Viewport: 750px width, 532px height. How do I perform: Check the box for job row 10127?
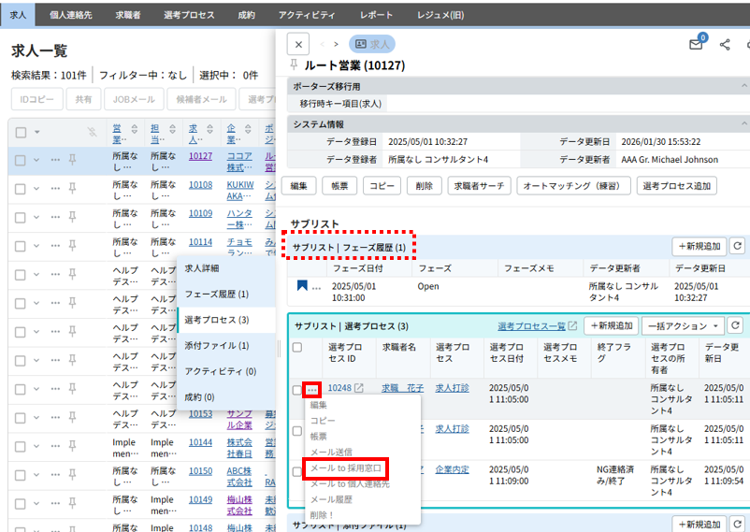click(x=21, y=160)
